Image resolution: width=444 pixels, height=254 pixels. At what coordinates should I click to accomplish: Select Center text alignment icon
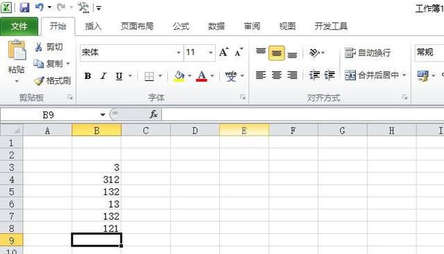pyautogui.click(x=277, y=75)
